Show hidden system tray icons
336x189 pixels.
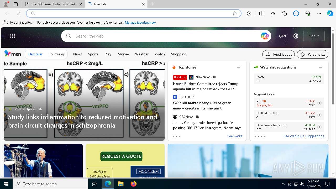coord(283,184)
